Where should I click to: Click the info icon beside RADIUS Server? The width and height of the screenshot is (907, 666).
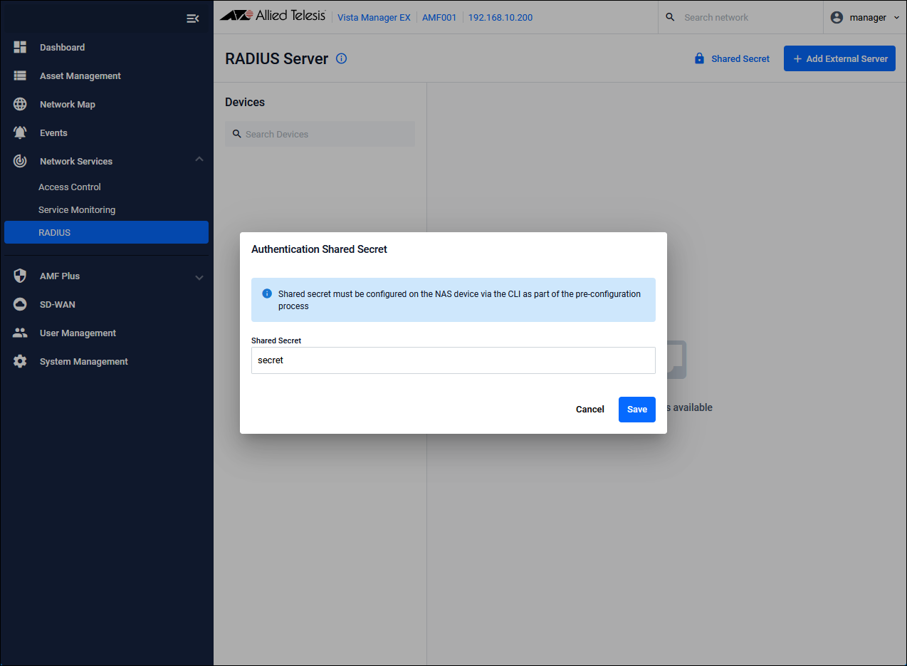(x=341, y=58)
